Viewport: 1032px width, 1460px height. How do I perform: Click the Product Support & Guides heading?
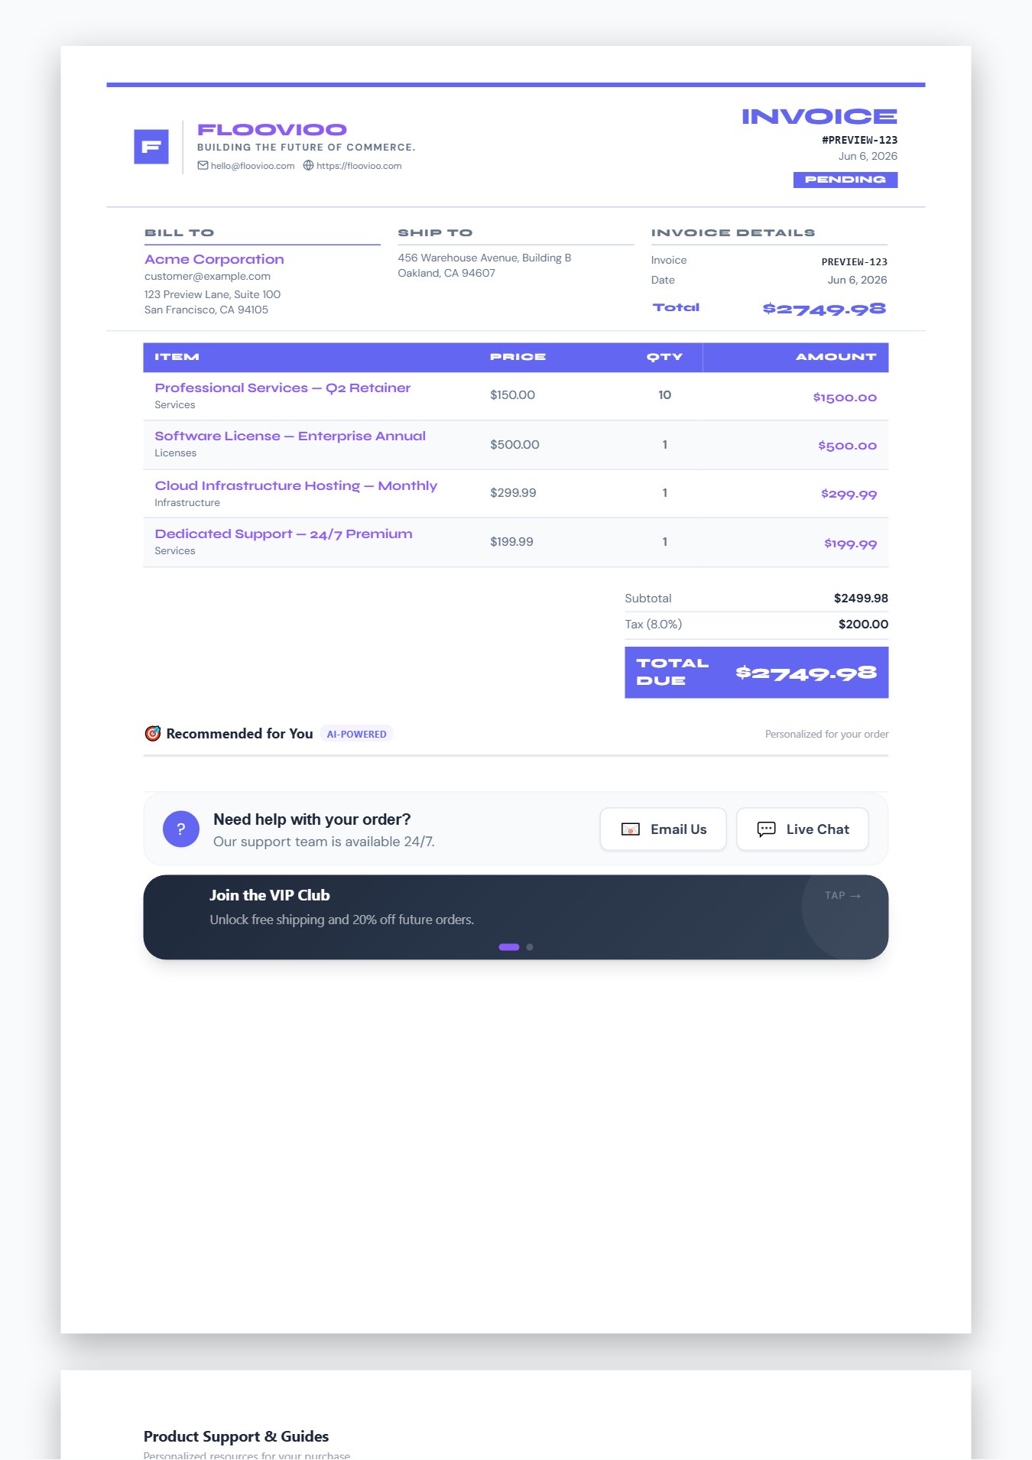pyautogui.click(x=236, y=1437)
